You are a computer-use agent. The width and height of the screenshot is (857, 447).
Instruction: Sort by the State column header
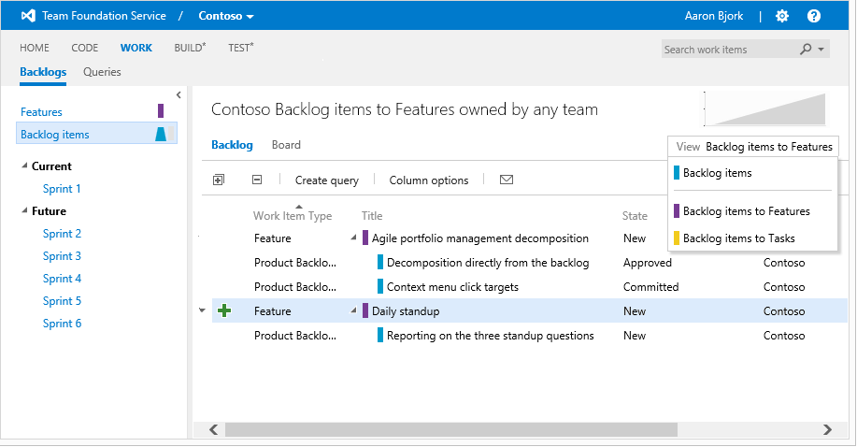click(x=635, y=216)
